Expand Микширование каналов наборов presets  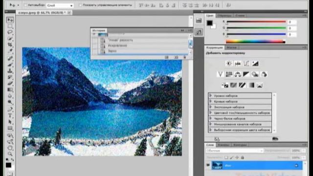click(210, 124)
